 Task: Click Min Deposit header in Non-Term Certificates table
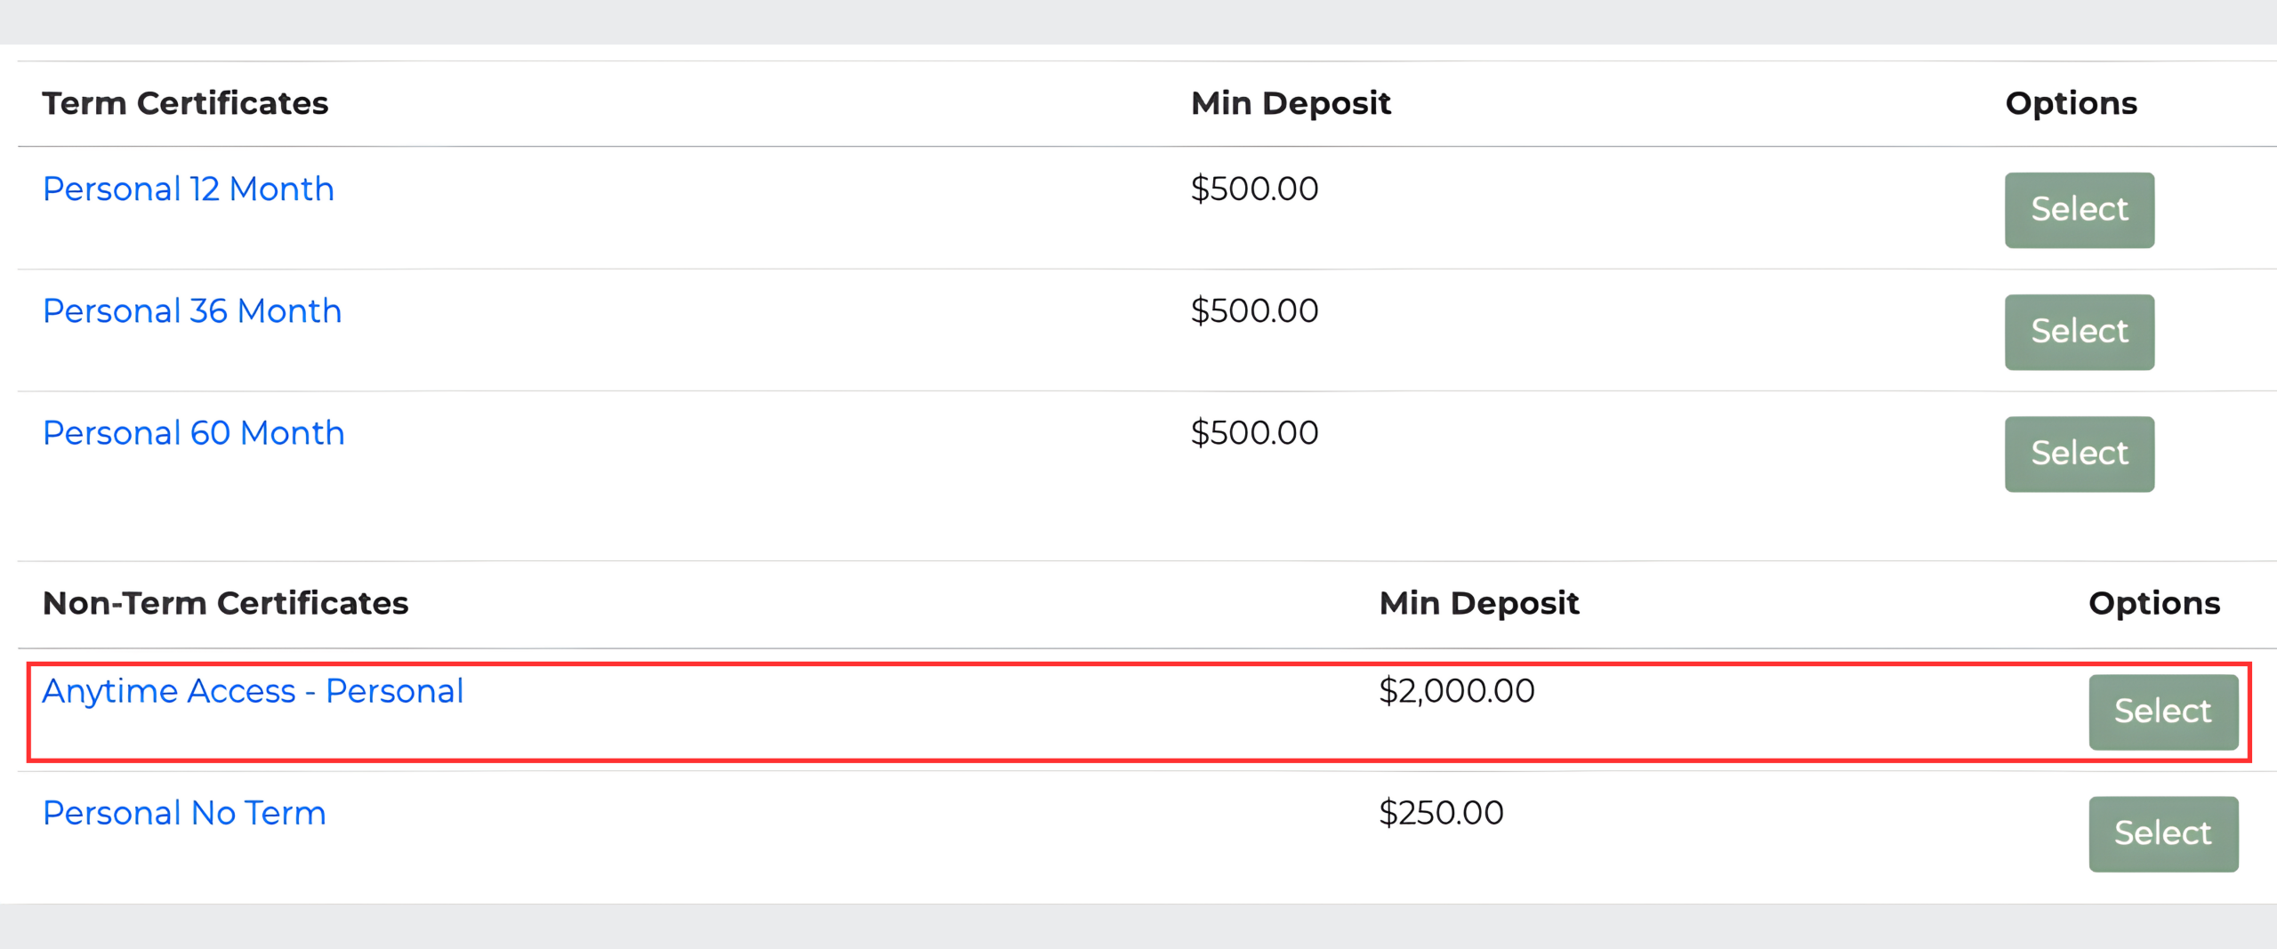(x=1478, y=603)
